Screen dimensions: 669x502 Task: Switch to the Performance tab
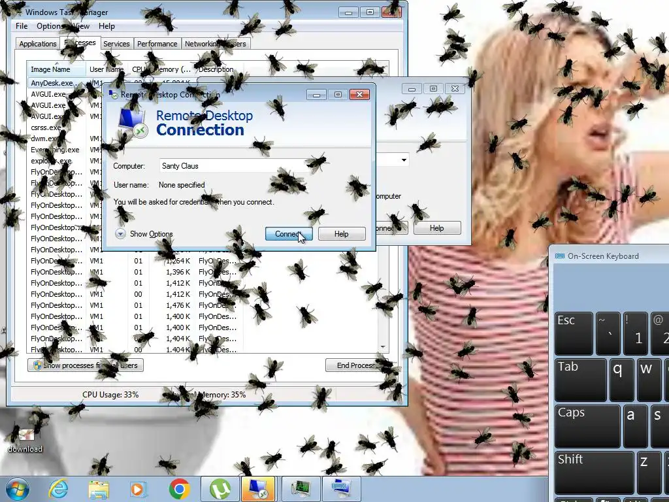click(157, 44)
